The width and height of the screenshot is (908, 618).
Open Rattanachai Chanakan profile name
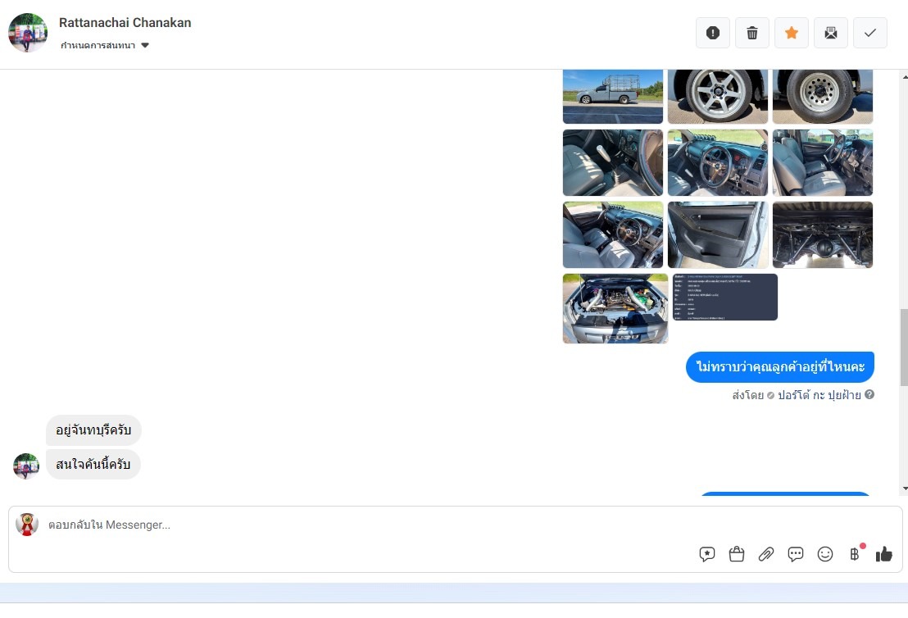coord(125,23)
